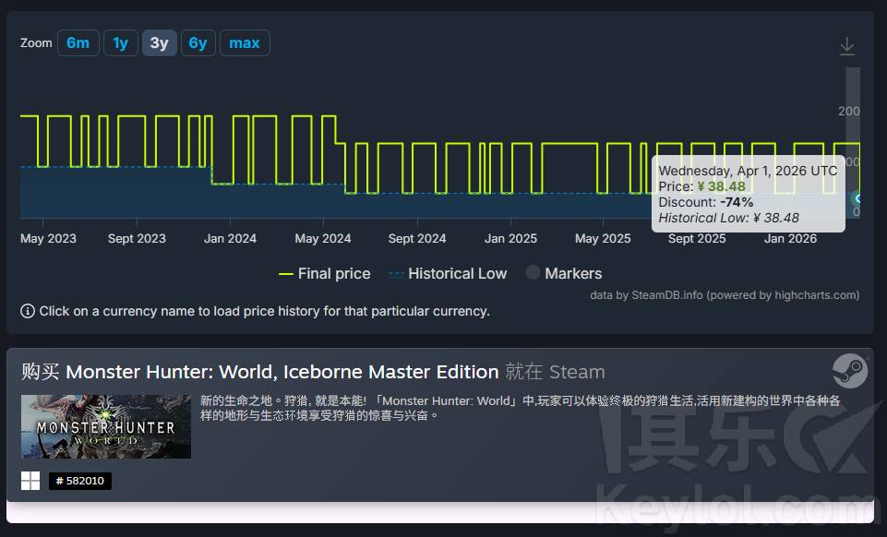Choose the 6y zoom option
The width and height of the screenshot is (887, 537).
tap(198, 43)
